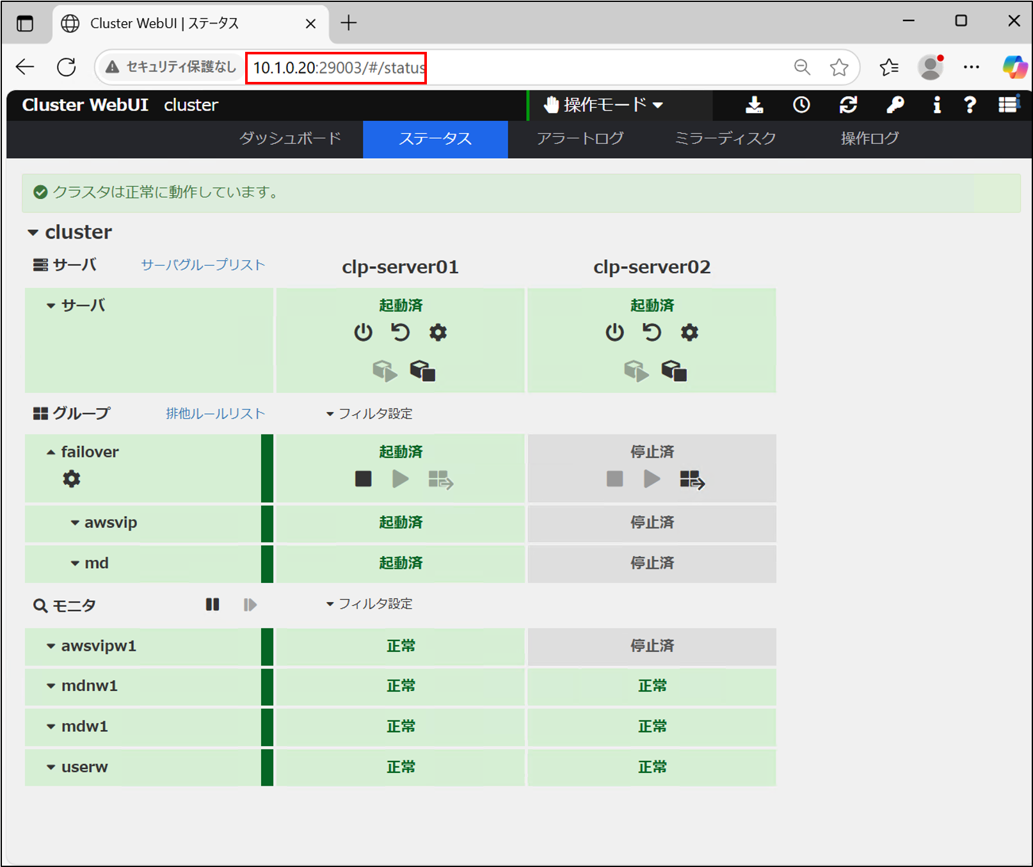Screen dimensions: 1033x867
Task: Collapse the cluster tree section
Action: pos(33,233)
